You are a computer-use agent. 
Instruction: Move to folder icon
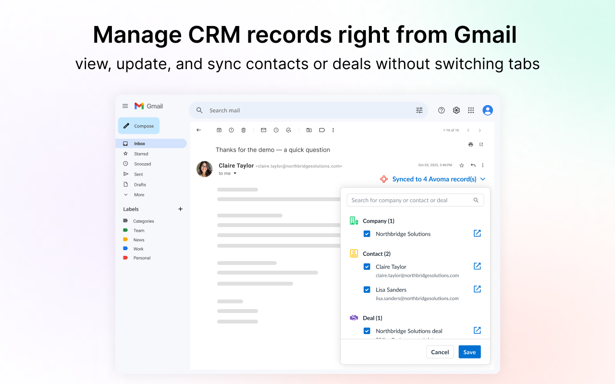click(309, 130)
